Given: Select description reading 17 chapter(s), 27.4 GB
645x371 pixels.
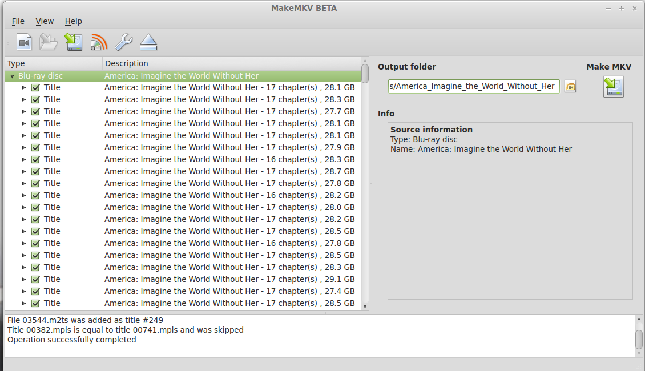Looking at the screenshot, I should point(229,291).
